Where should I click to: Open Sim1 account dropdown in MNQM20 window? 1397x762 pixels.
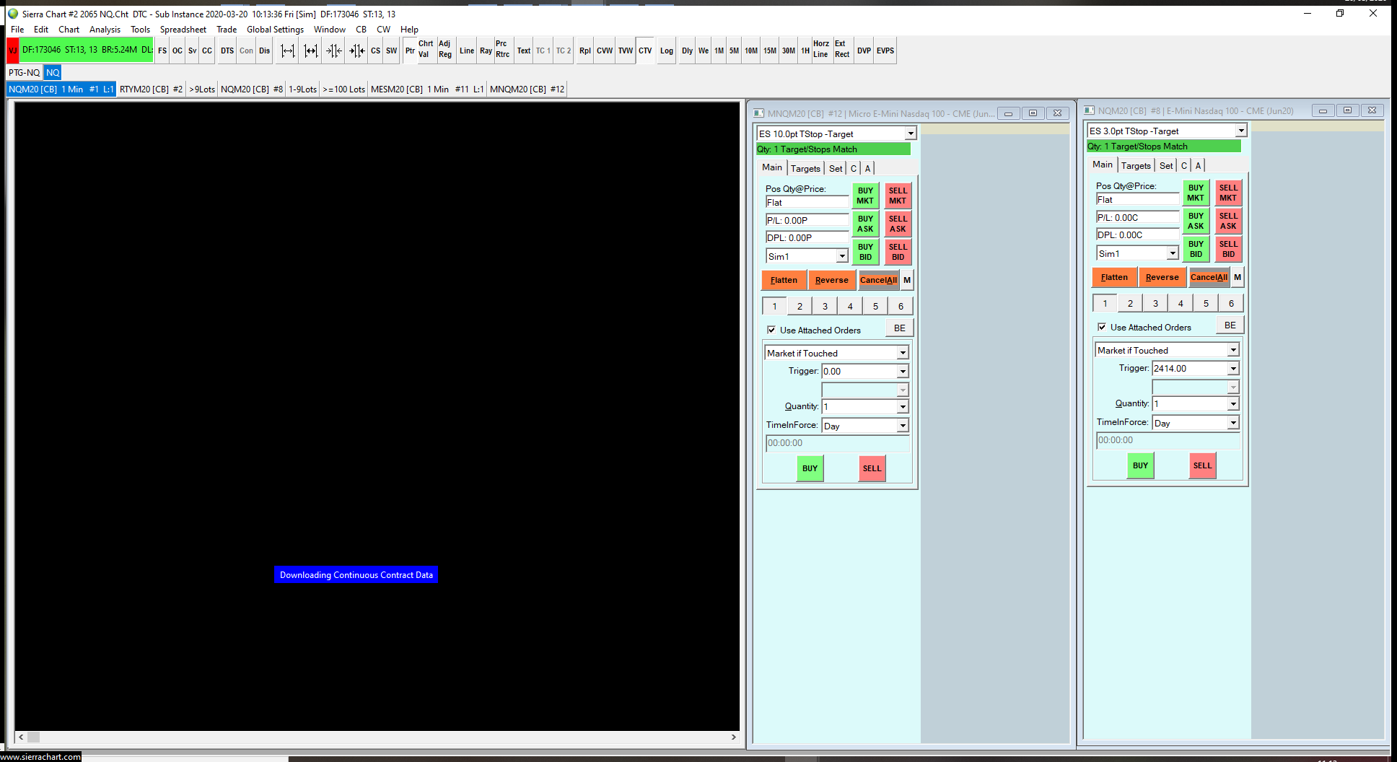842,256
